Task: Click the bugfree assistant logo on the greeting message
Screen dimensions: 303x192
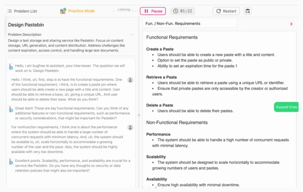Action: point(11,67)
